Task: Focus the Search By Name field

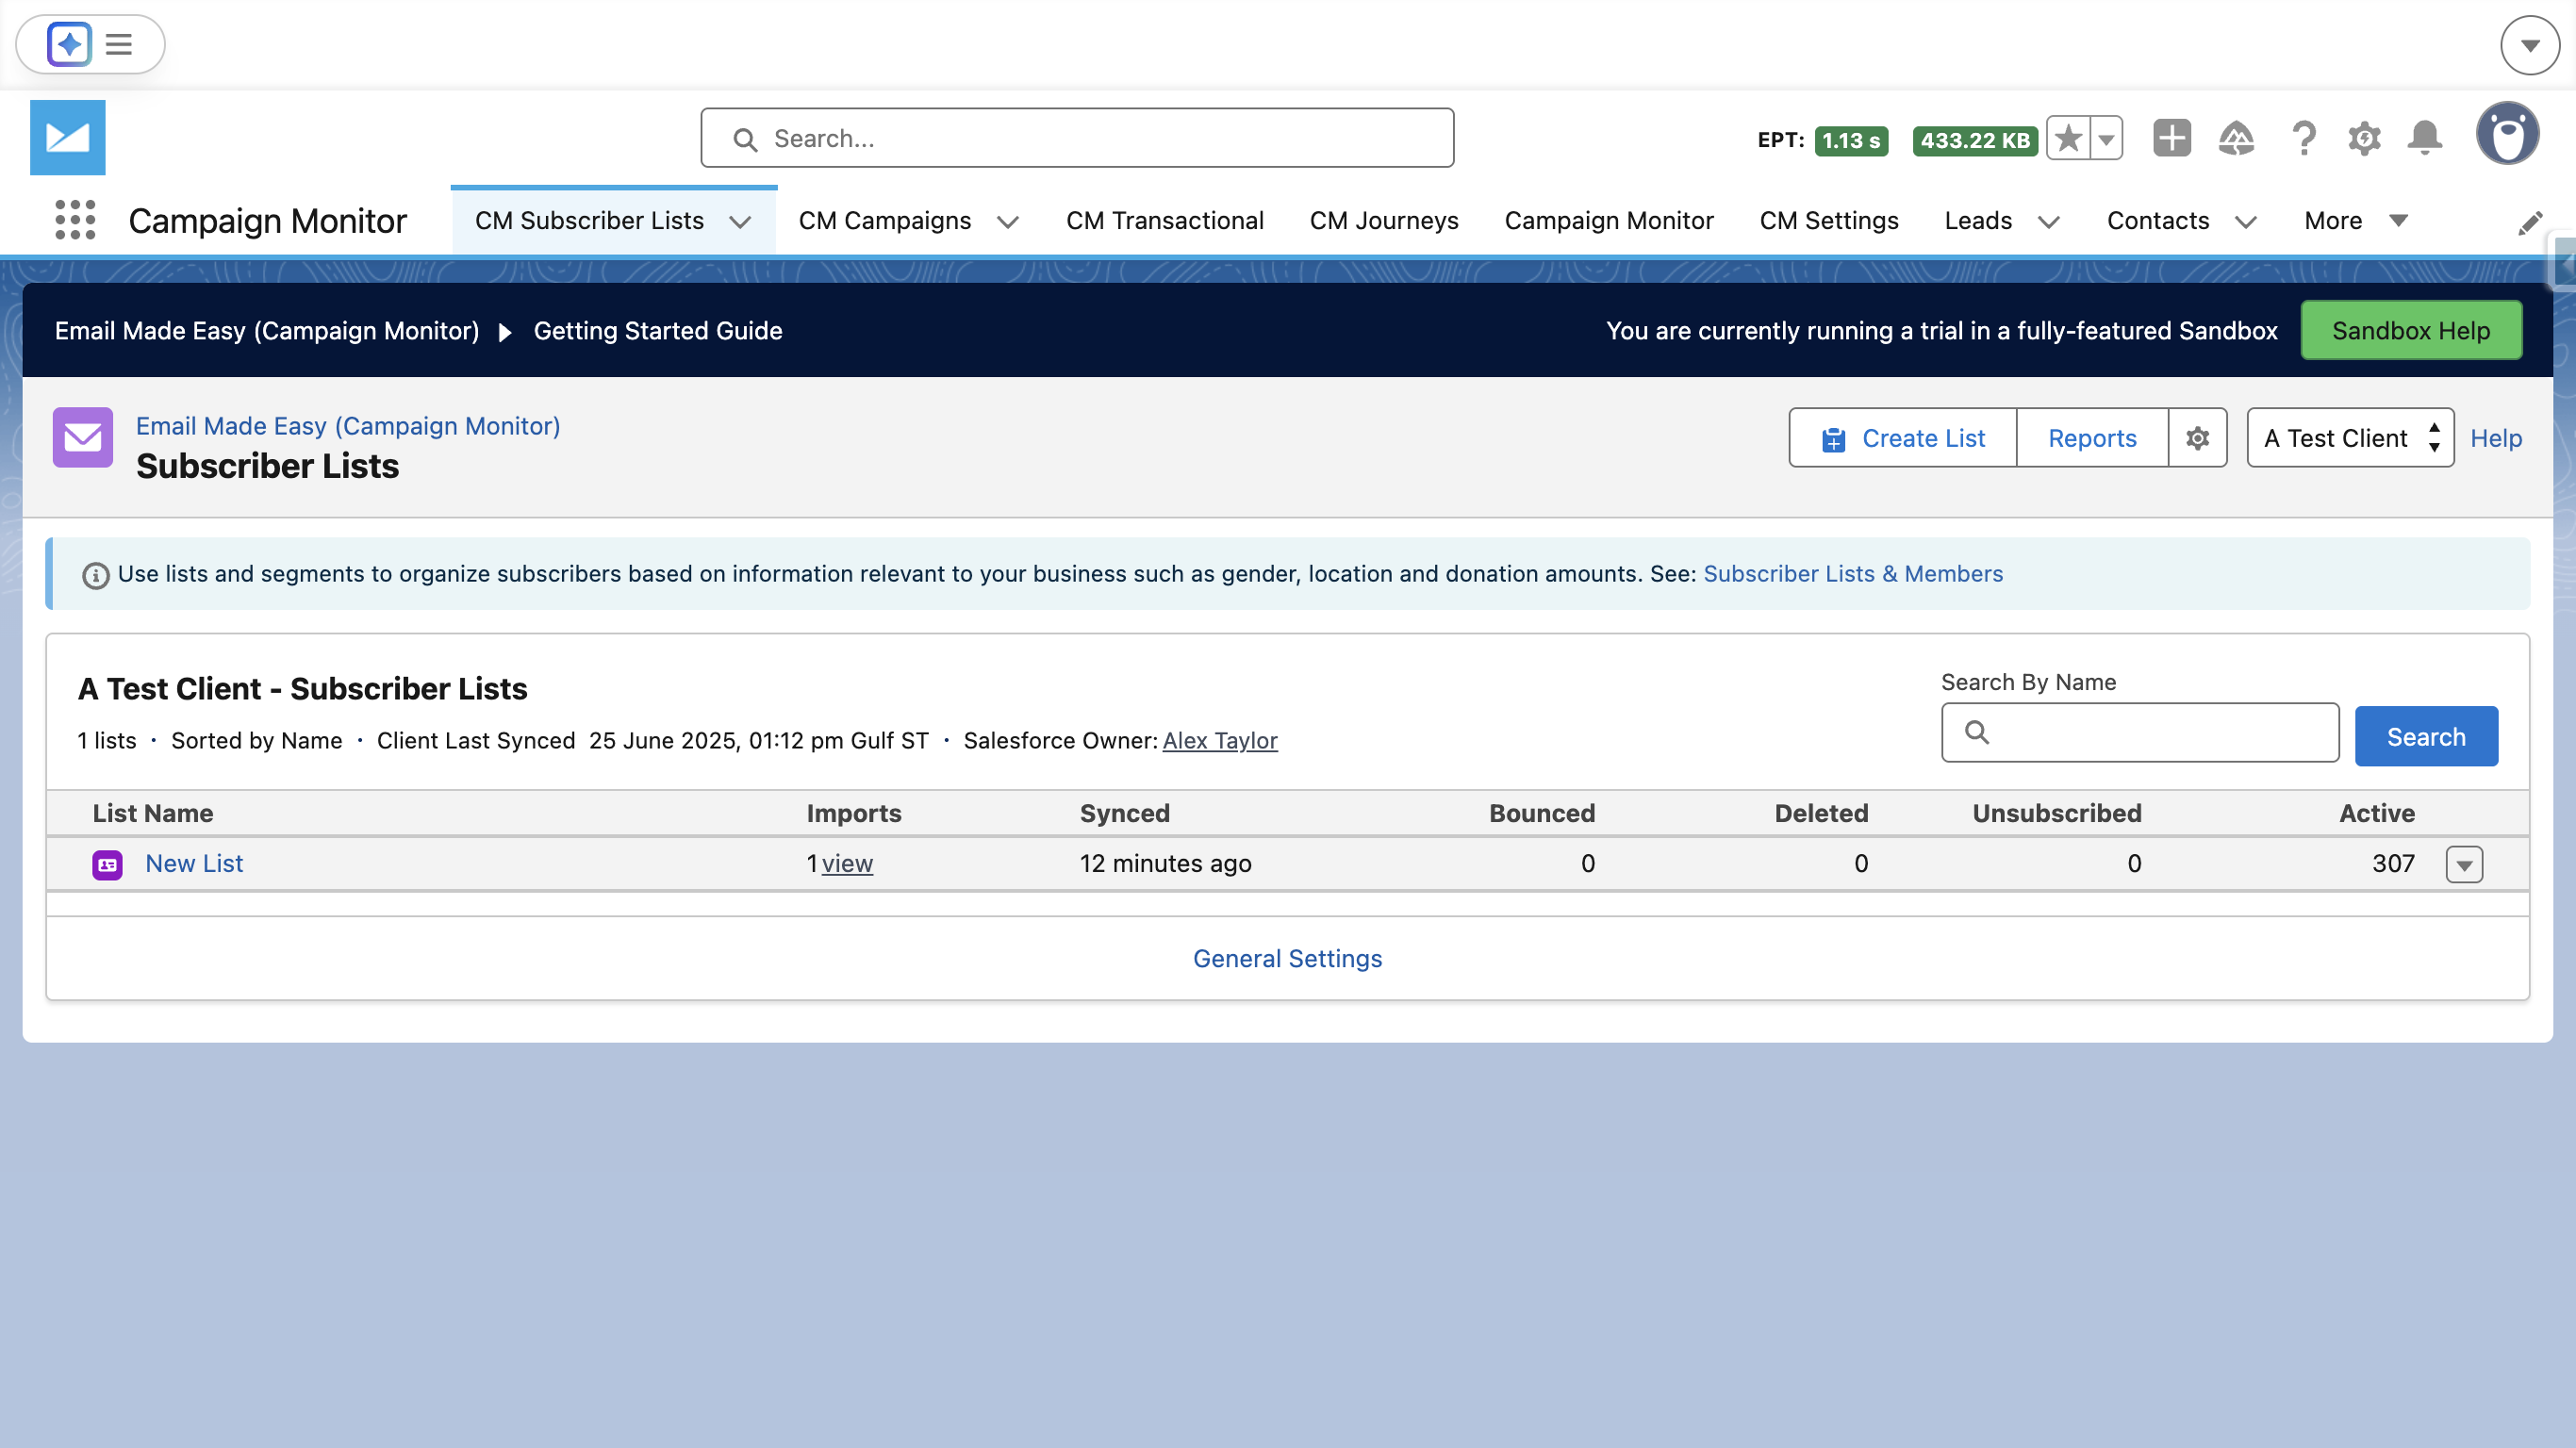Action: click(x=2140, y=733)
